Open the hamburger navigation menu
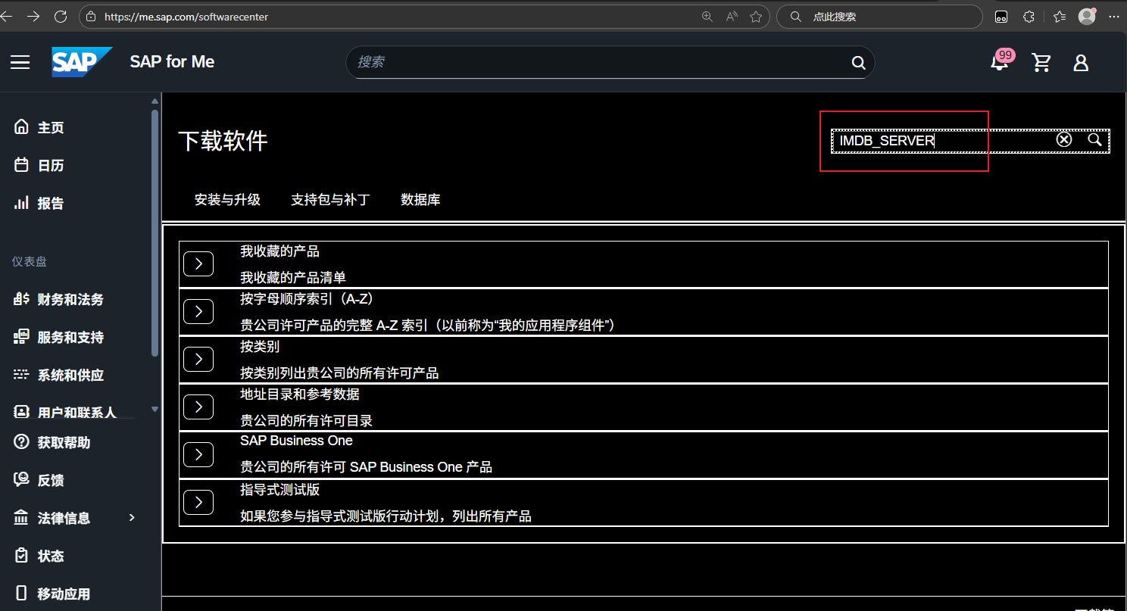 pos(20,62)
